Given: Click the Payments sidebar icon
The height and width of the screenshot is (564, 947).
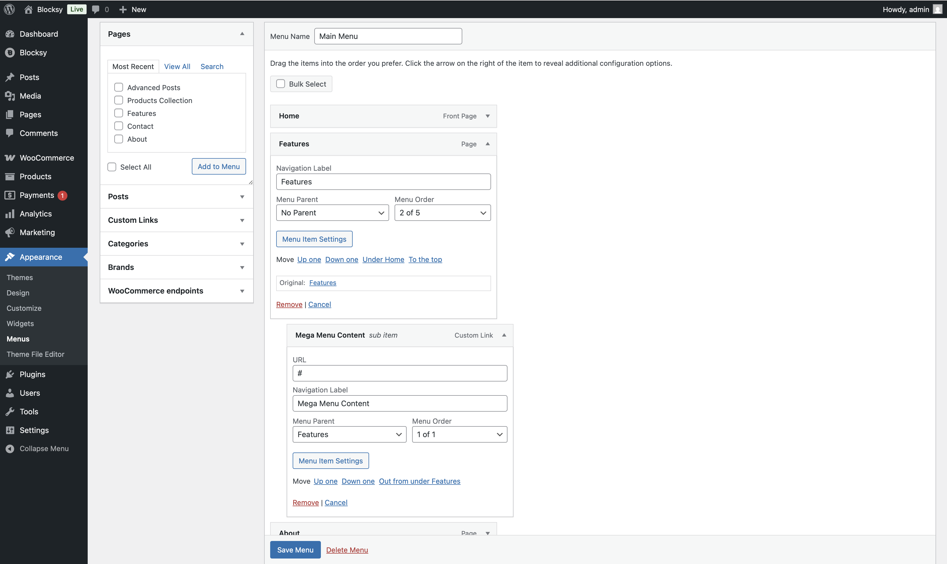Looking at the screenshot, I should click(x=10, y=195).
